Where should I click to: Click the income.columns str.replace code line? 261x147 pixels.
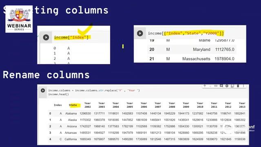[94, 90]
